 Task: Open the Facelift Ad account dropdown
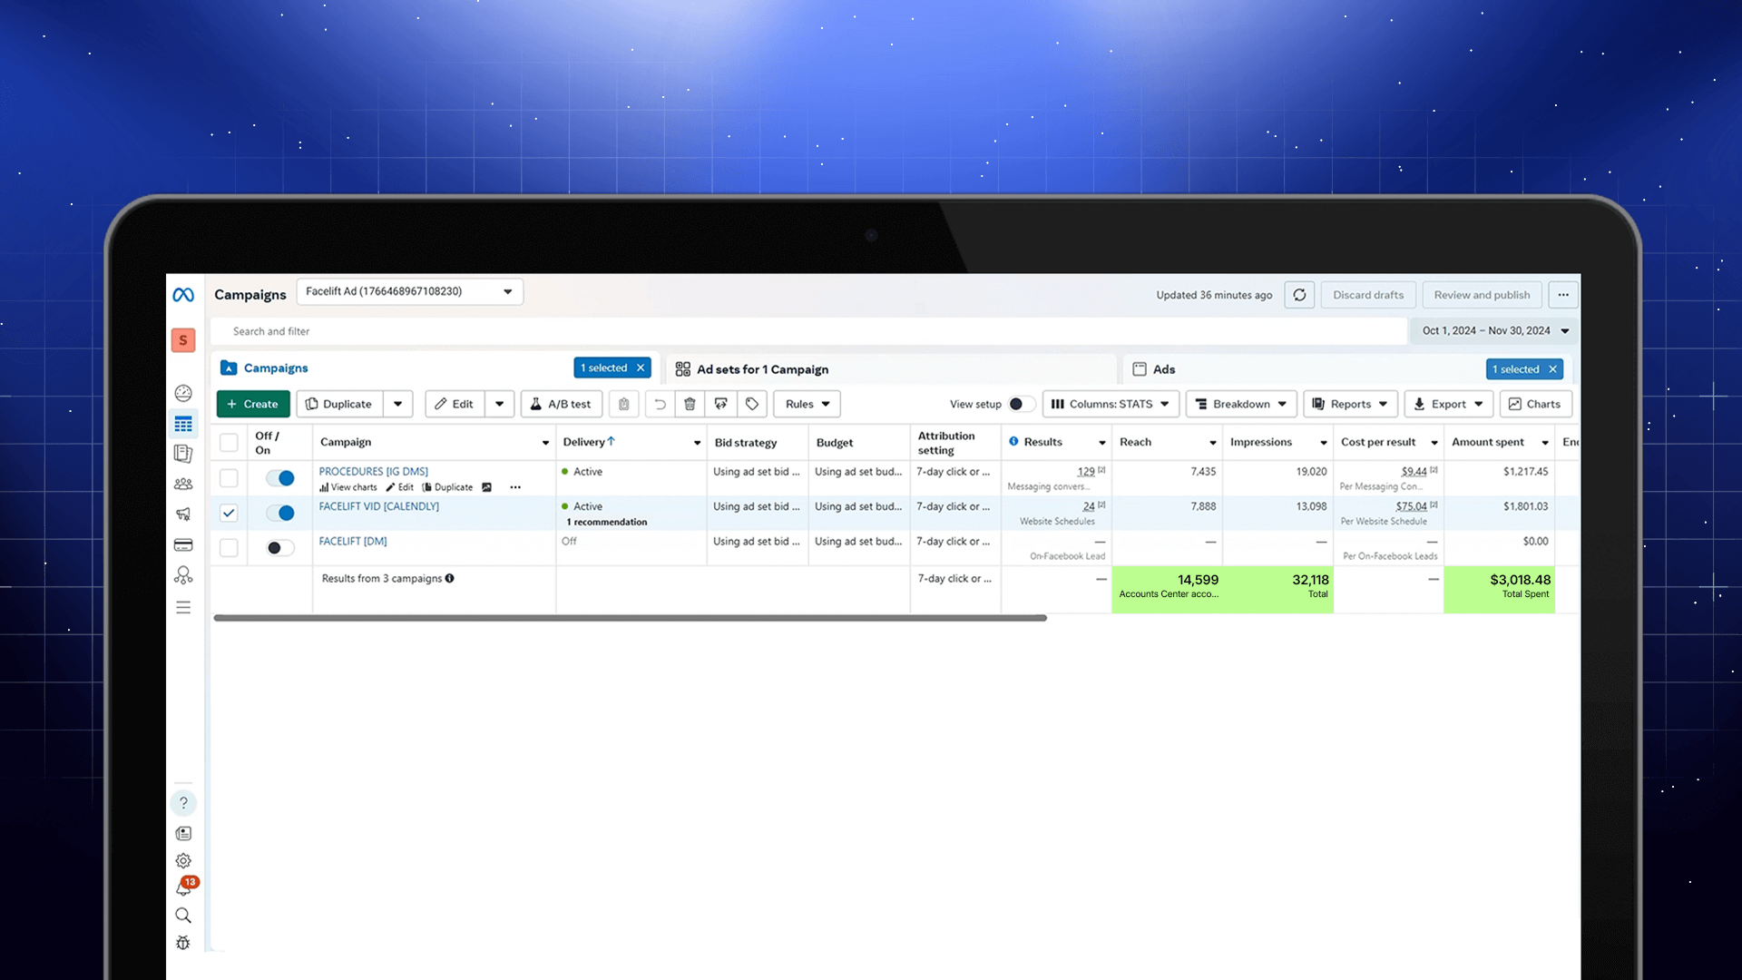click(410, 291)
